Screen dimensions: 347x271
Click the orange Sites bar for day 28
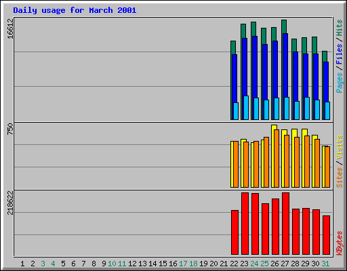(x=297, y=163)
